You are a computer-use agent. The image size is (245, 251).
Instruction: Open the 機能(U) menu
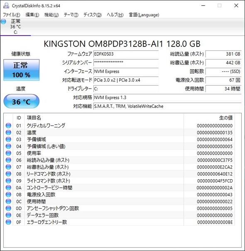coord(51,15)
